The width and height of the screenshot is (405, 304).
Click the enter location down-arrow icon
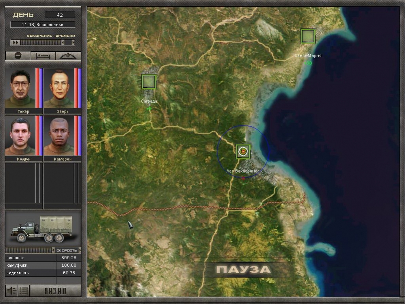[68, 56]
